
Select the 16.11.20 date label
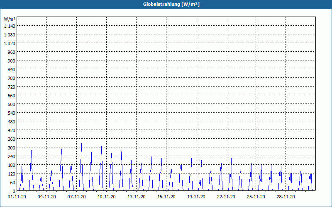click(166, 197)
